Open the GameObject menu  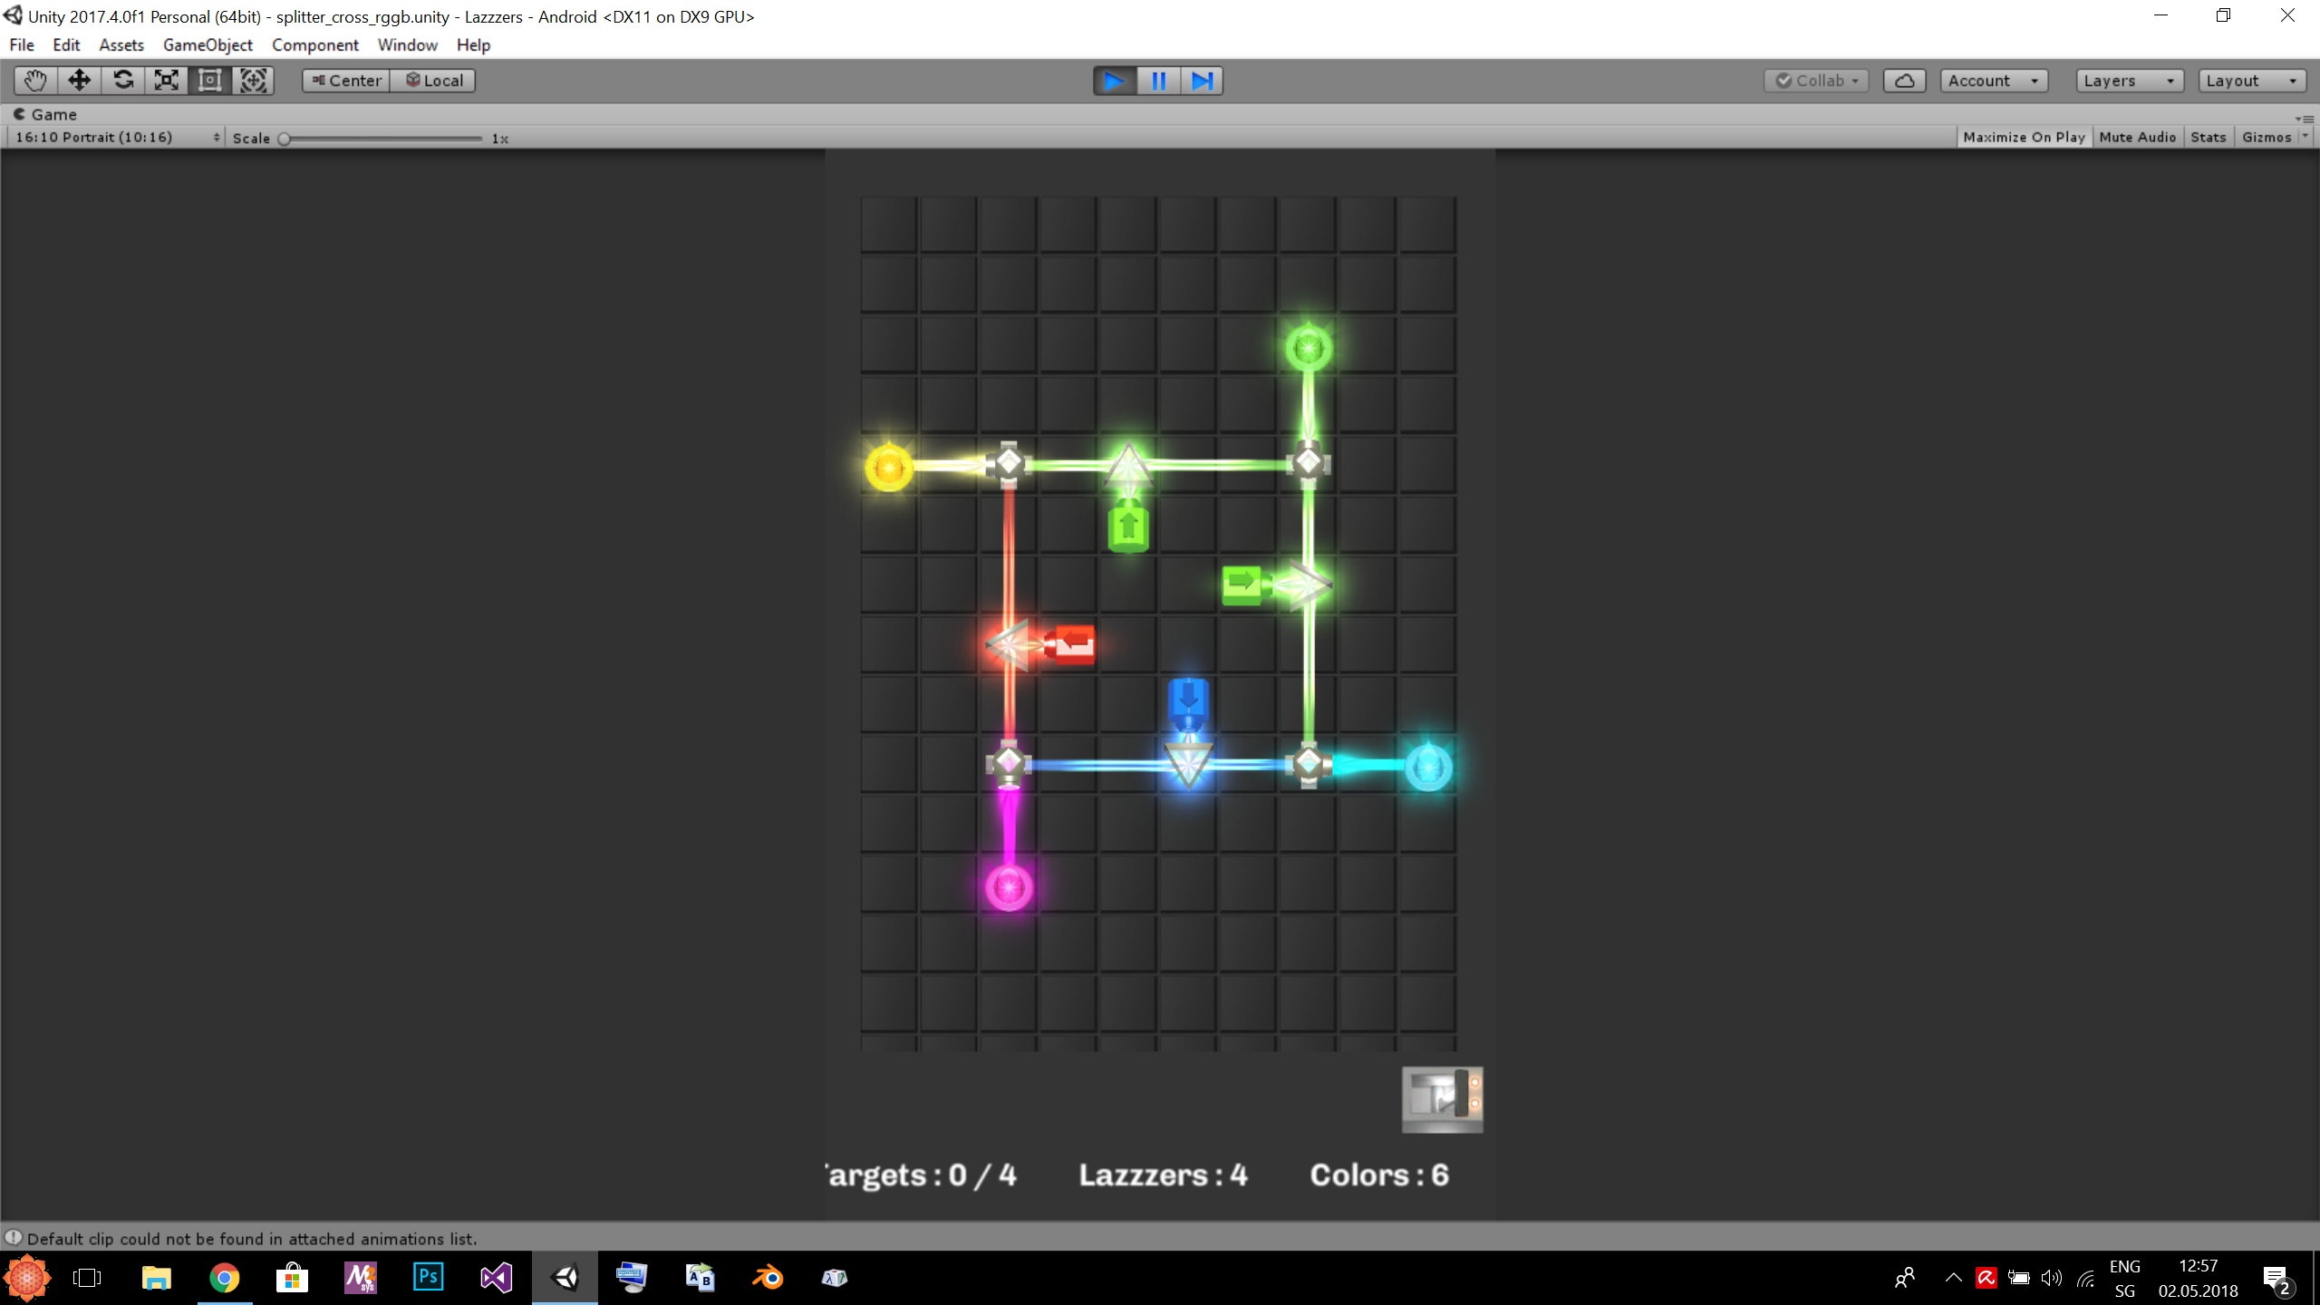point(208,44)
